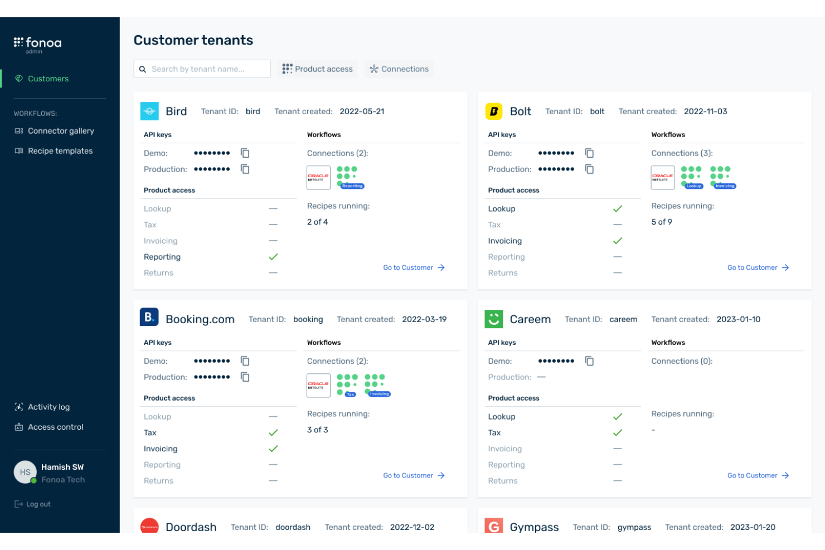Filter tenants by Product access
825x550 pixels.
pos(318,69)
